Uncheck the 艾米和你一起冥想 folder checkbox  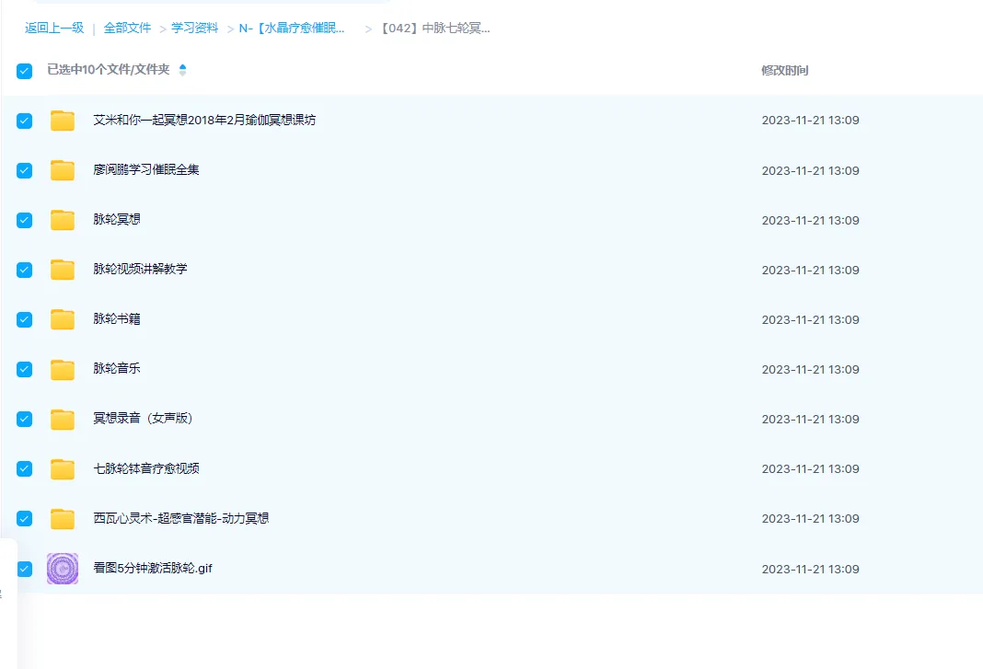pos(25,121)
